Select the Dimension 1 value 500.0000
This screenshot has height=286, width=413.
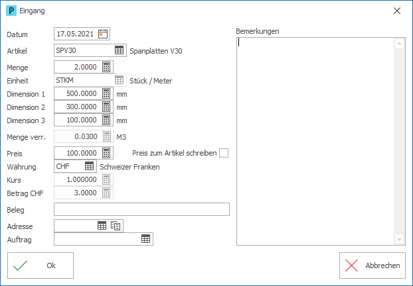(82, 93)
